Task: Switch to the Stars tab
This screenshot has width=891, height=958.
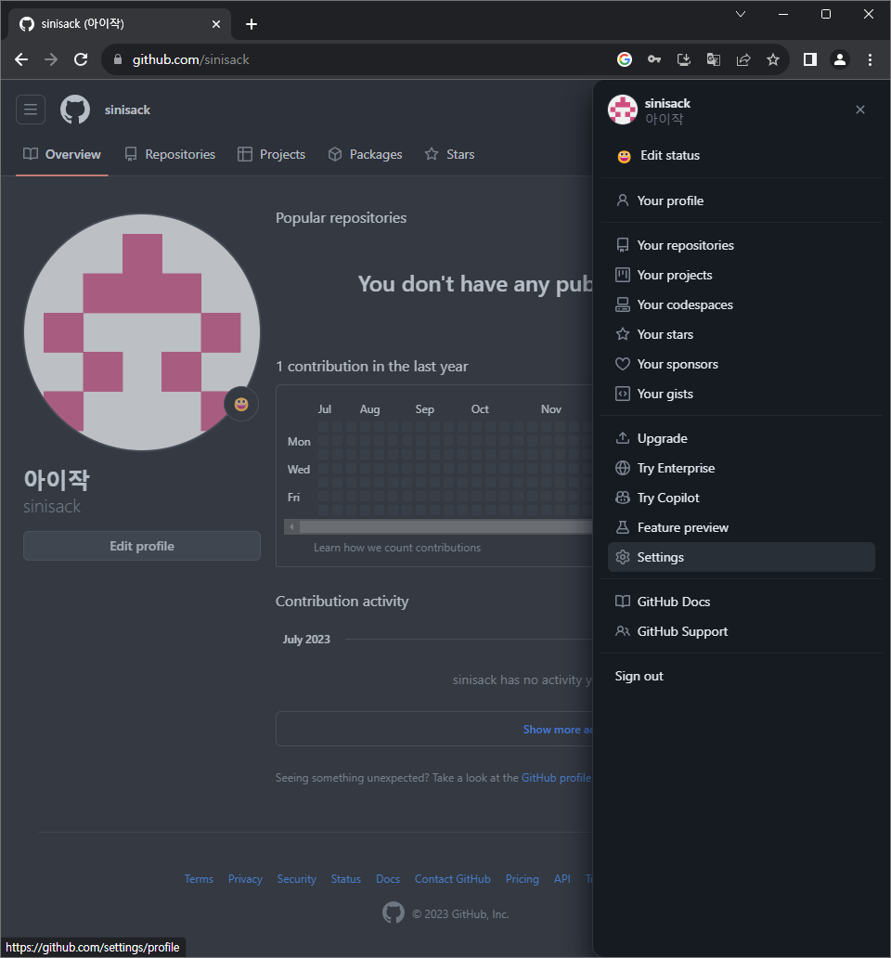Action: click(x=449, y=155)
